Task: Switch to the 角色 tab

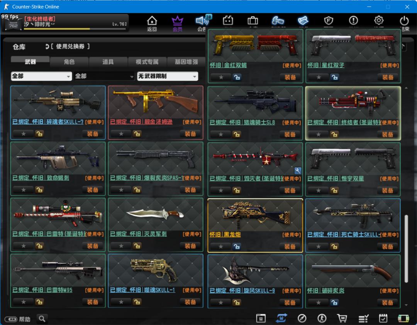Action: (69, 62)
